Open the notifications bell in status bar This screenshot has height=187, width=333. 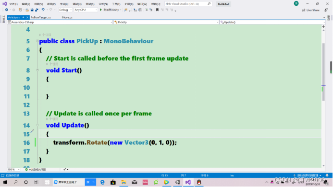(327, 175)
